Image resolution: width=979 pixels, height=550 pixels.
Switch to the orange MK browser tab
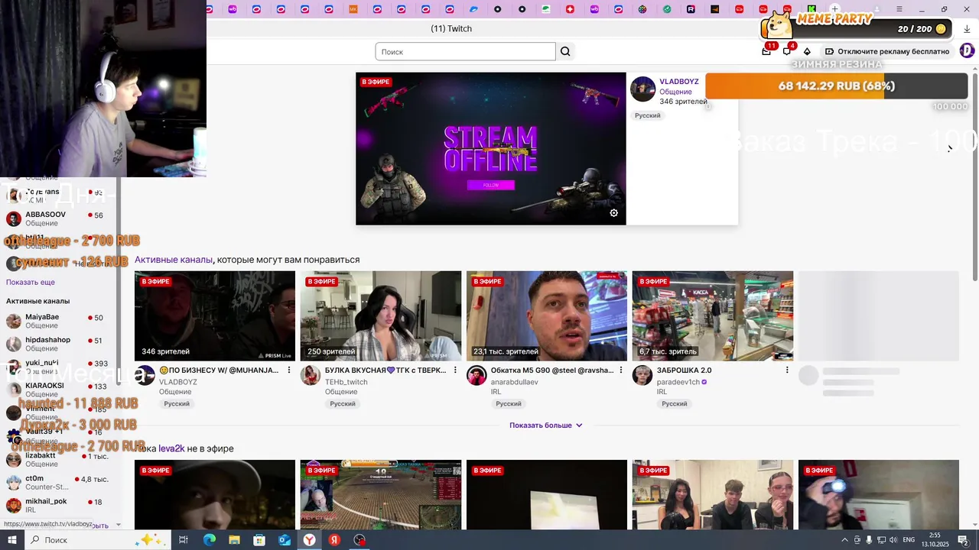353,9
